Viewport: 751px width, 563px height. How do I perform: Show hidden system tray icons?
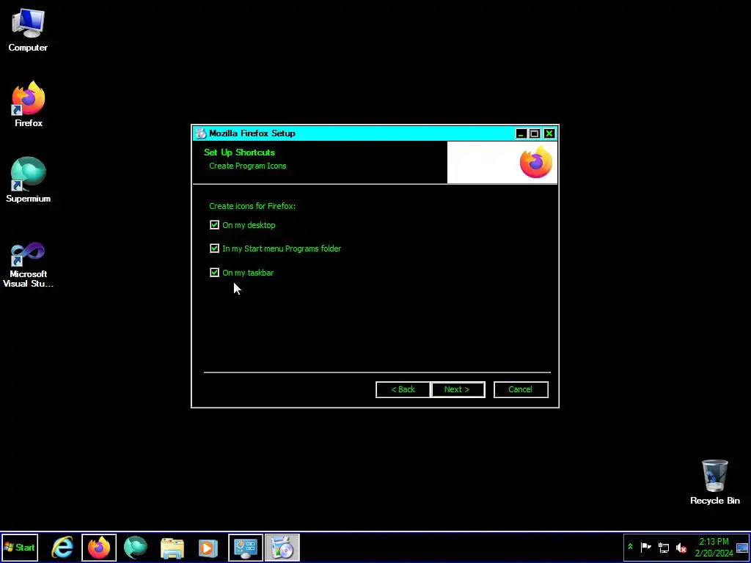click(630, 547)
